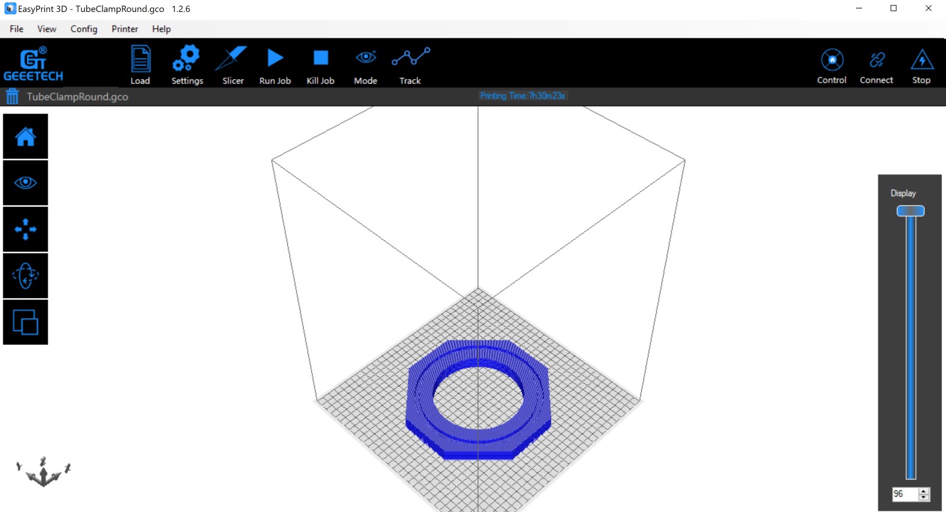Delete TubeClampRound.gco with trash icon
The width and height of the screenshot is (946, 512).
[12, 97]
